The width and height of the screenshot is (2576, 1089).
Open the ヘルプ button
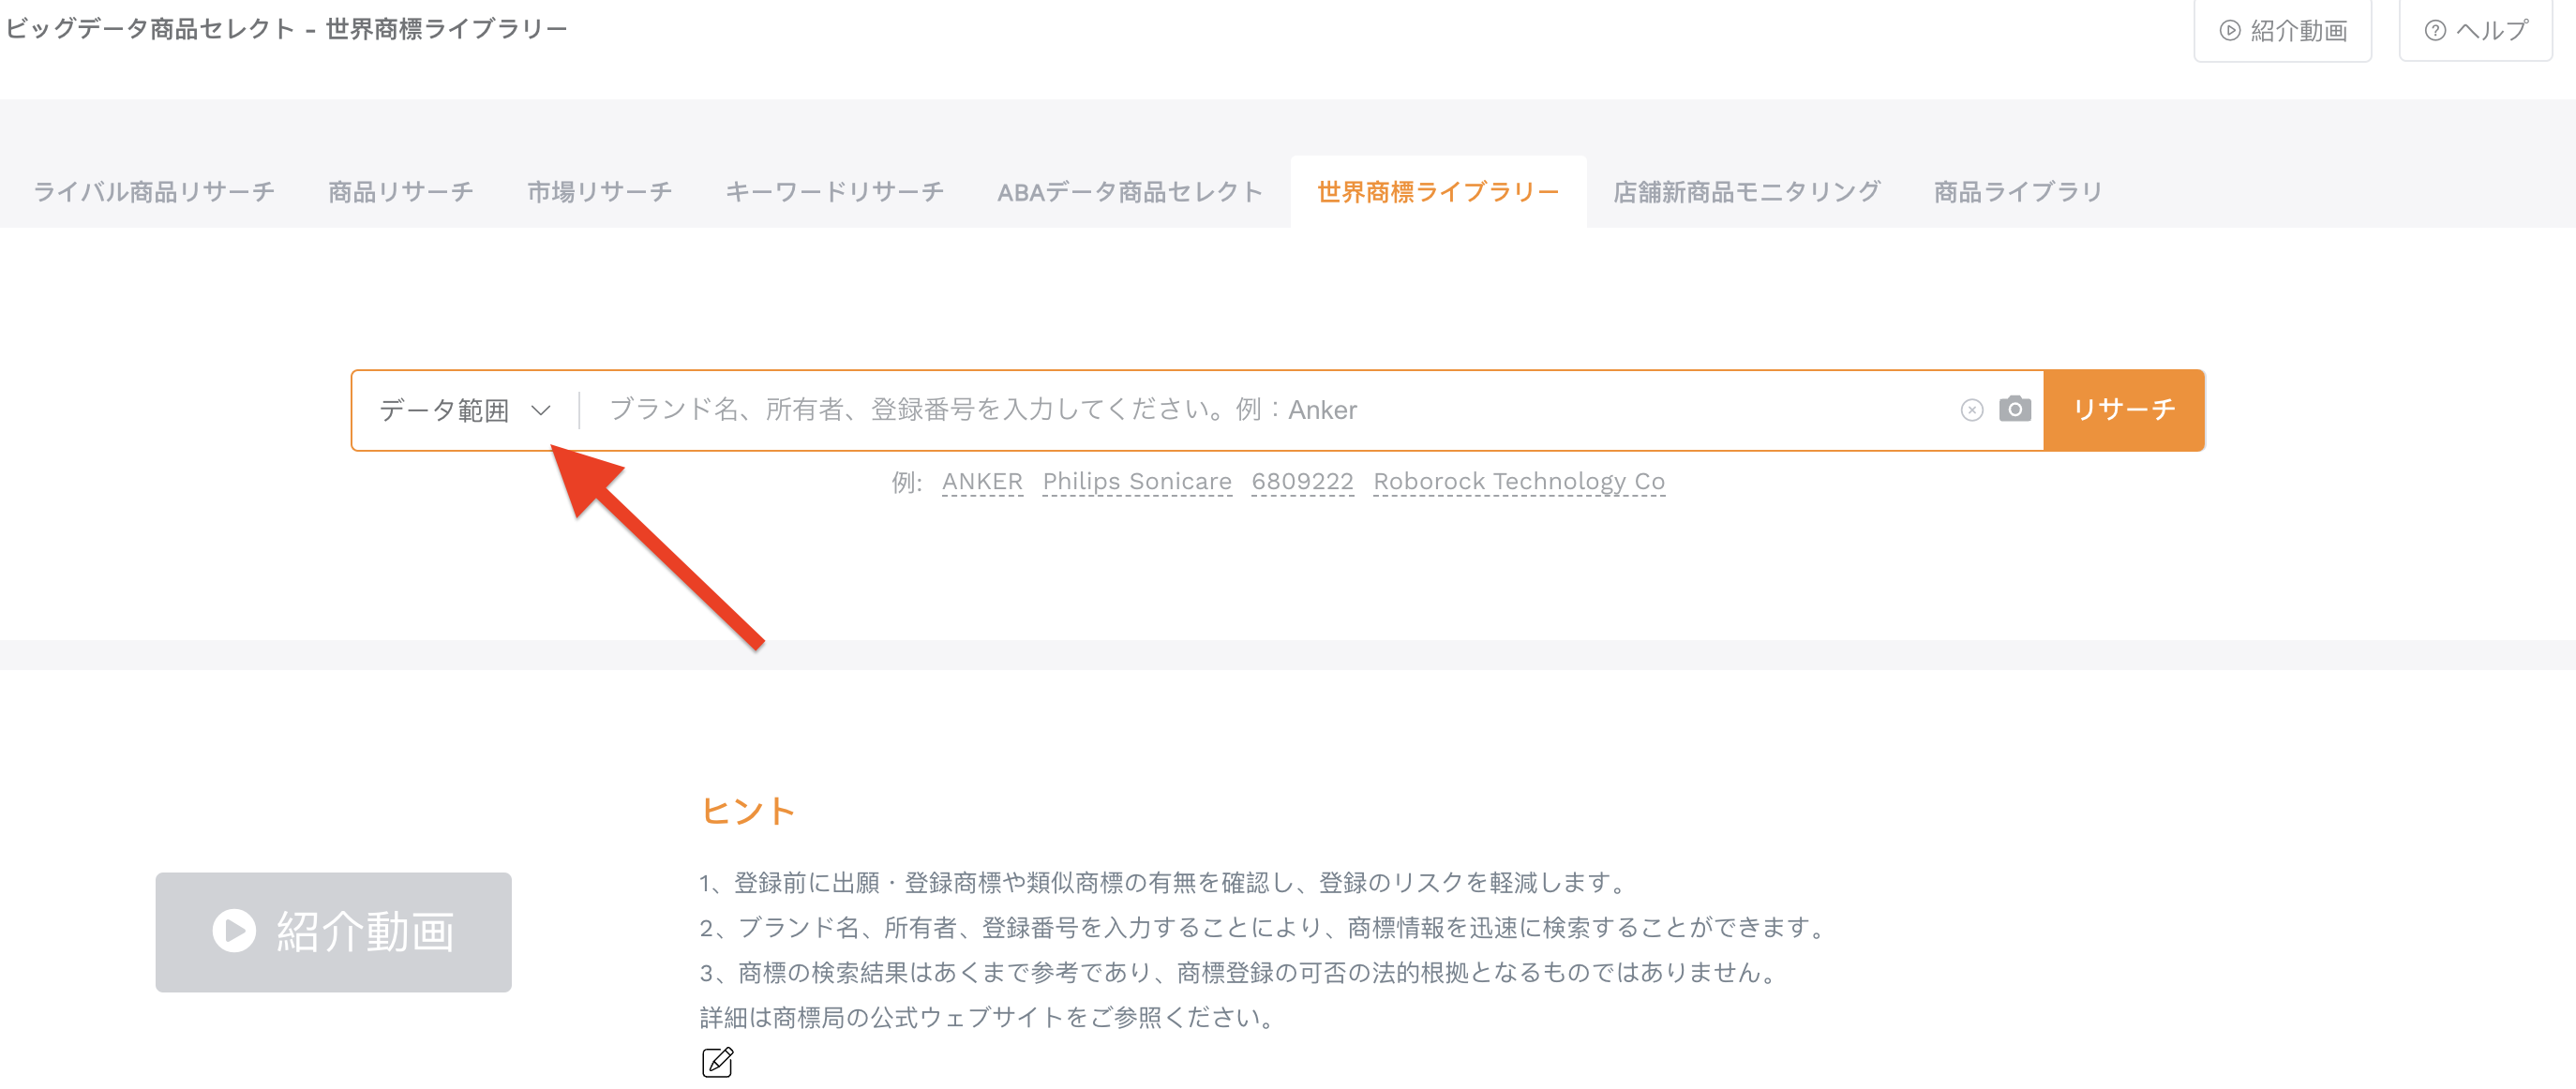pyautogui.click(x=2475, y=31)
